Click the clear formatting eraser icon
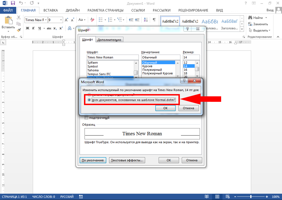This screenshot has height=200, width=282. click(92, 20)
